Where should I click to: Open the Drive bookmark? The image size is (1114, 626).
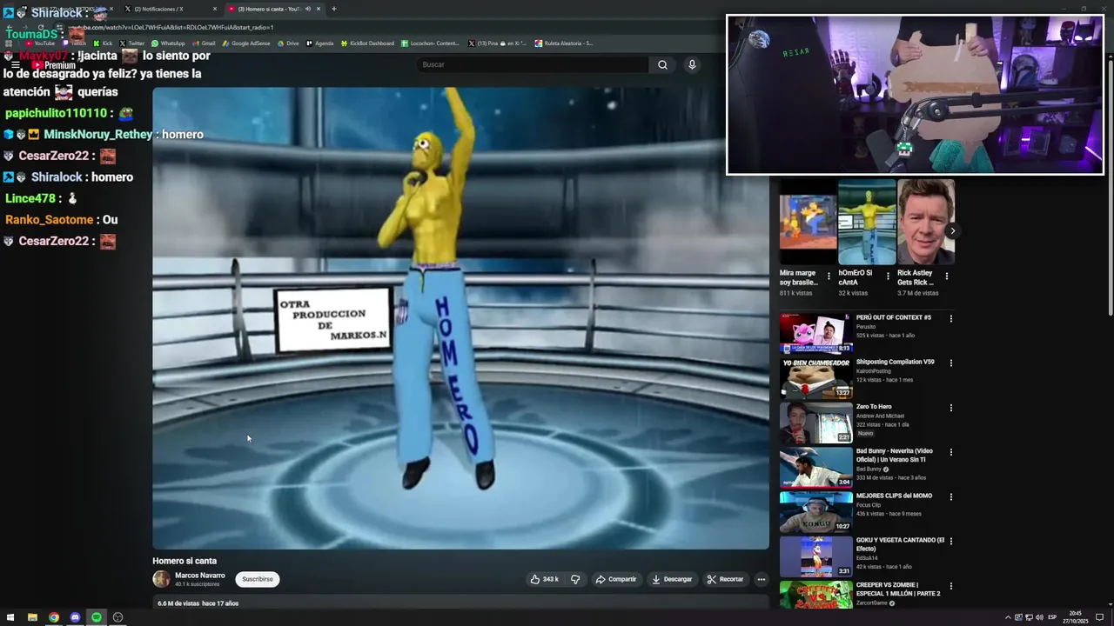[x=288, y=43]
